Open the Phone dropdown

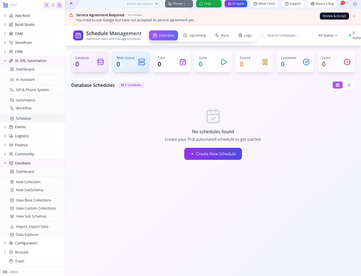pyautogui.click(x=179, y=4)
